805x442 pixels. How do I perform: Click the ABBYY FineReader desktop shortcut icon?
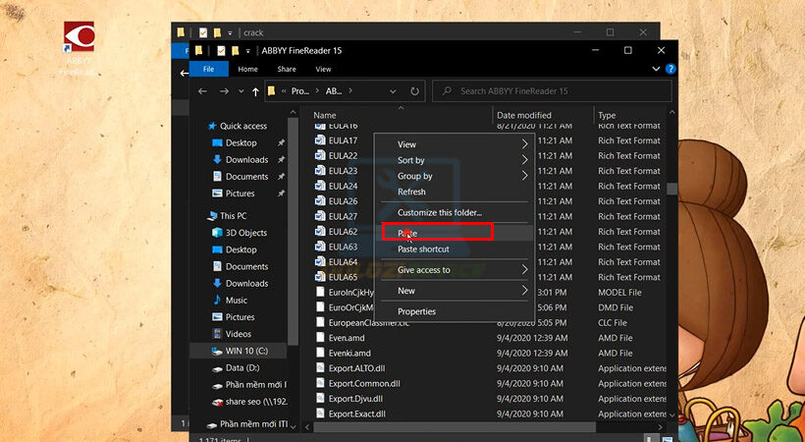[x=80, y=36]
